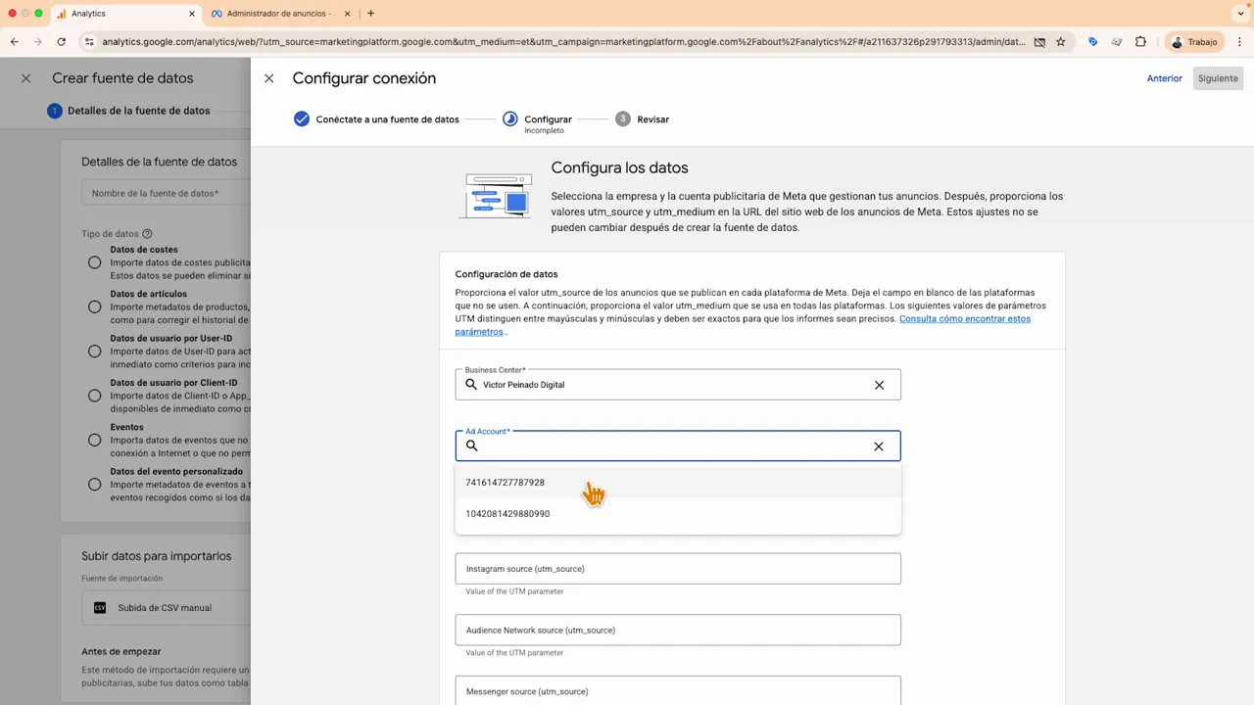The height and width of the screenshot is (705, 1254).
Task: Click the blue price tag icon in toolbar
Action: coord(1092,42)
